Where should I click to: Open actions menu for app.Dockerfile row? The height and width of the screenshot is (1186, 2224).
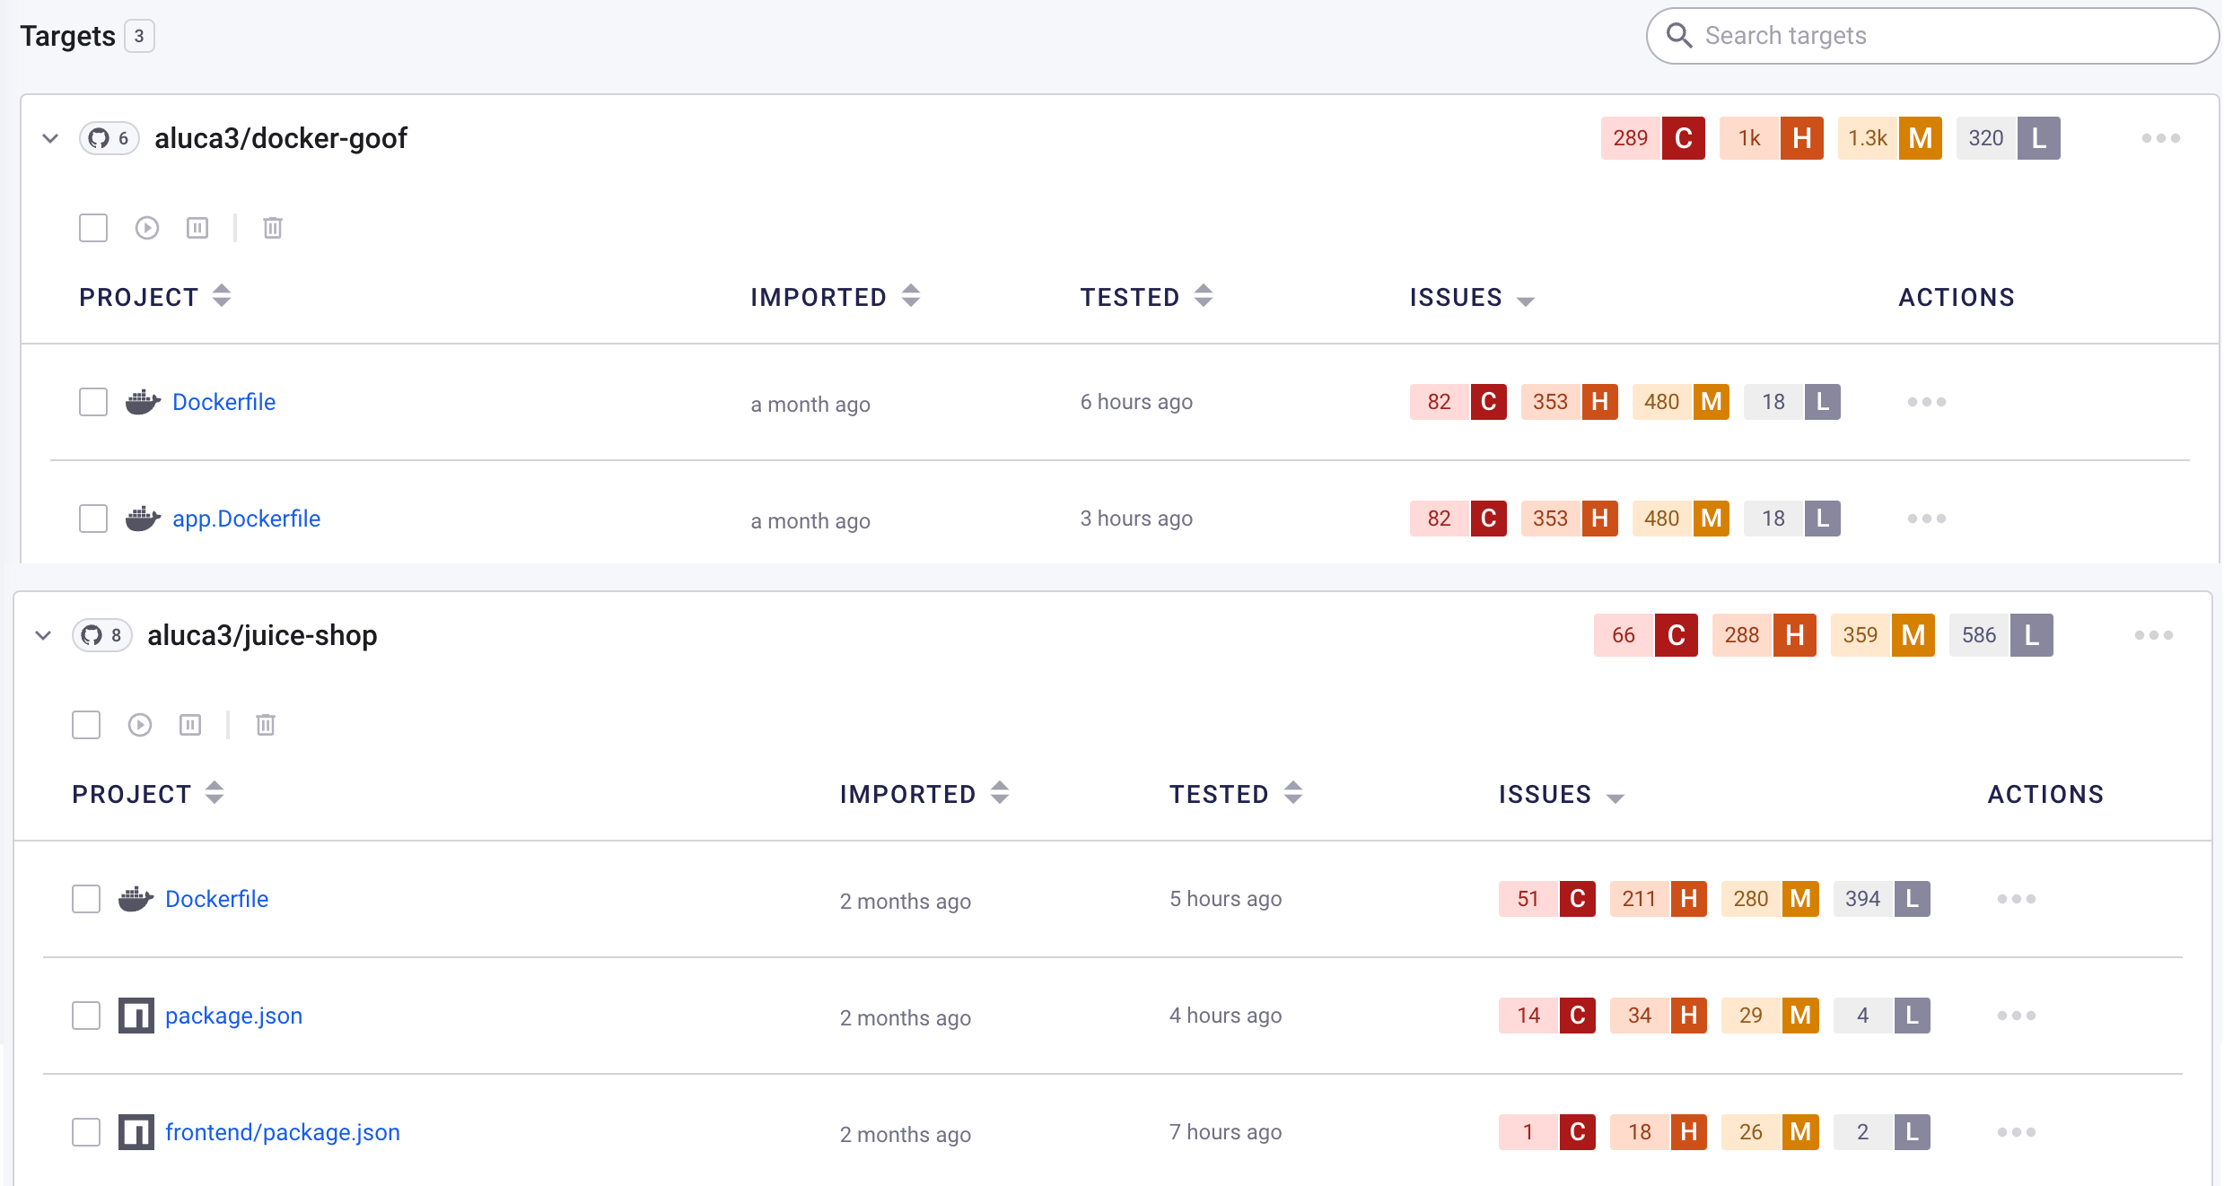(1926, 519)
